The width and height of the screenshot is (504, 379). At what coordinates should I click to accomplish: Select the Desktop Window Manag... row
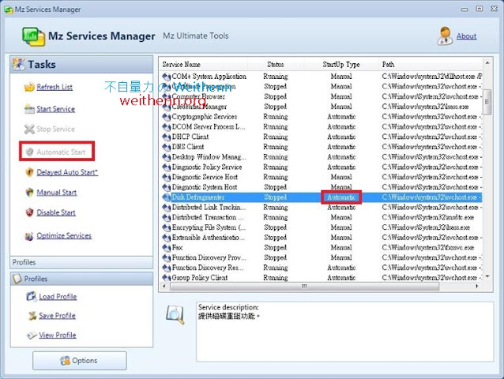click(322, 157)
